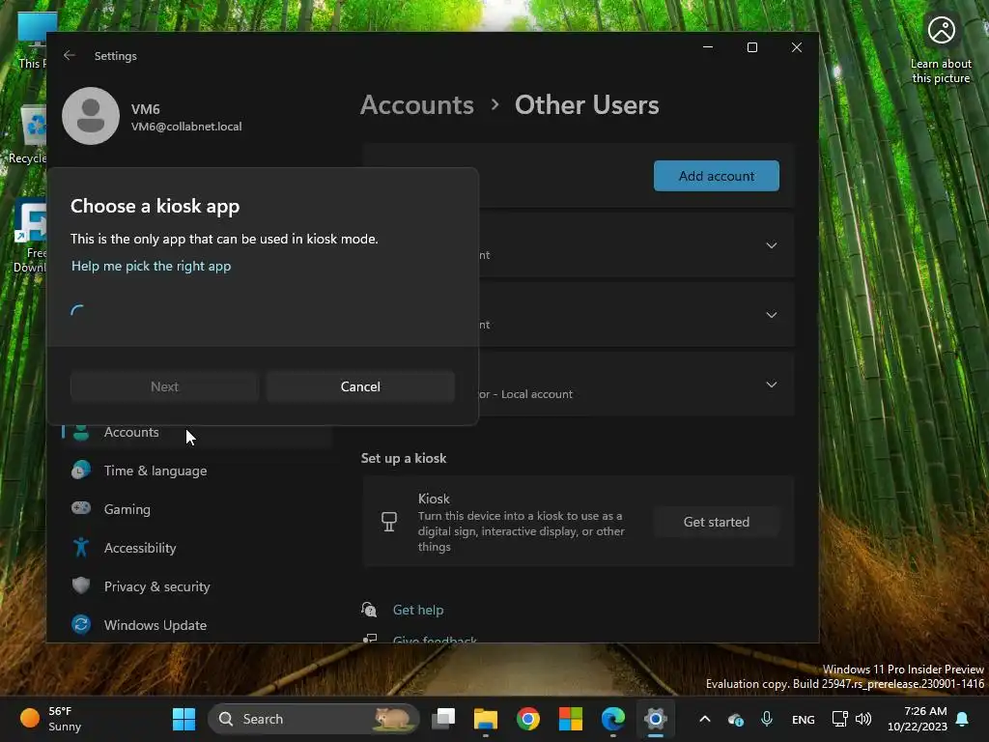
Task: Click the Kiosk display icon
Action: [389, 522]
